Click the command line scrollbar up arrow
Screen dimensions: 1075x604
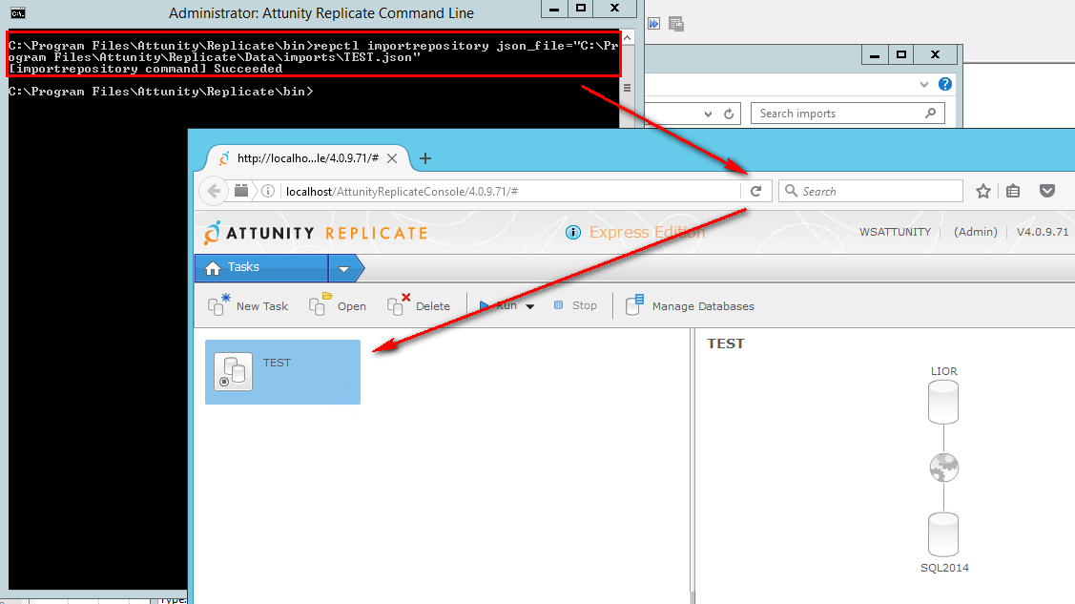pyautogui.click(x=627, y=38)
